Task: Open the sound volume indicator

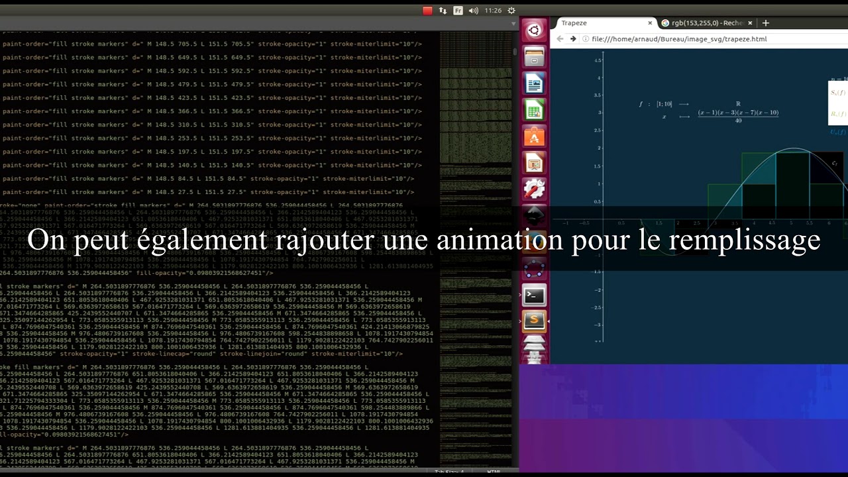Action: point(473,11)
